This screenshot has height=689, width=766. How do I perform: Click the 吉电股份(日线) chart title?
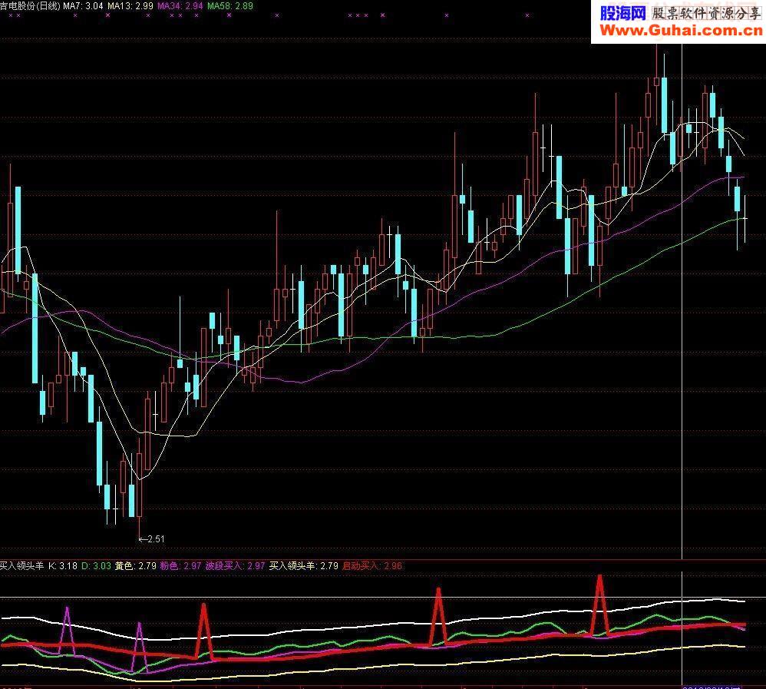click(30, 6)
